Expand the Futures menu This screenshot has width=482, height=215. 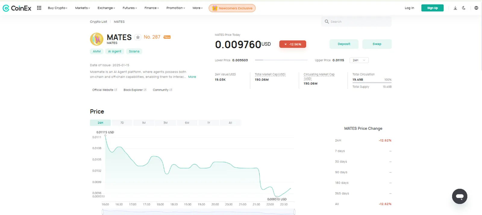[x=130, y=8]
